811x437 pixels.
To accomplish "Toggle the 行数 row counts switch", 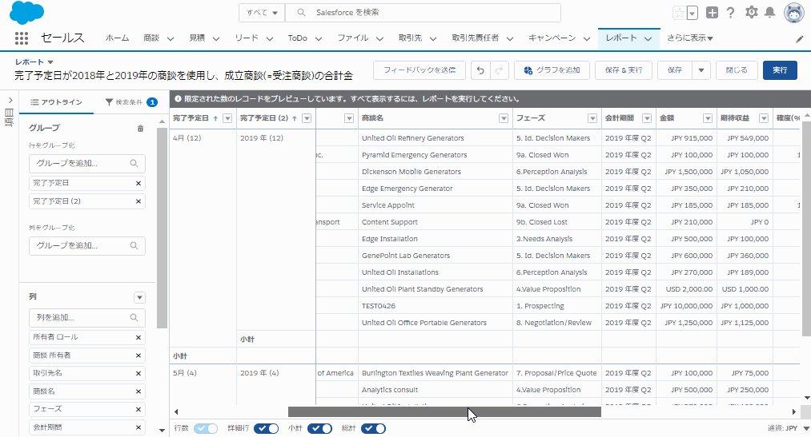I will tap(205, 428).
